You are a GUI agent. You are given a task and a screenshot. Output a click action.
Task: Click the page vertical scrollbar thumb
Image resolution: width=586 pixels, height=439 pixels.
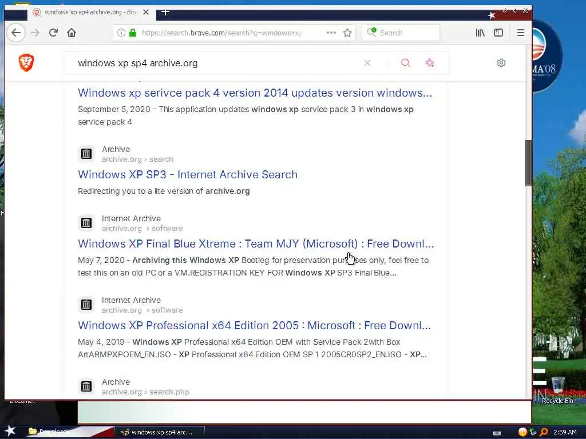pyautogui.click(x=528, y=163)
